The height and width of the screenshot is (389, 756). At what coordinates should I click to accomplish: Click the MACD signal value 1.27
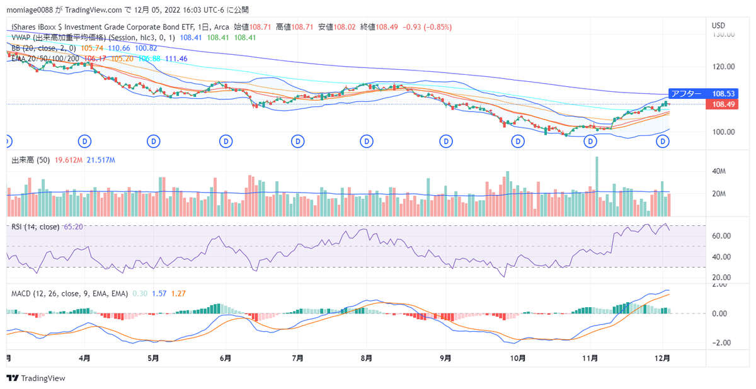coord(178,293)
